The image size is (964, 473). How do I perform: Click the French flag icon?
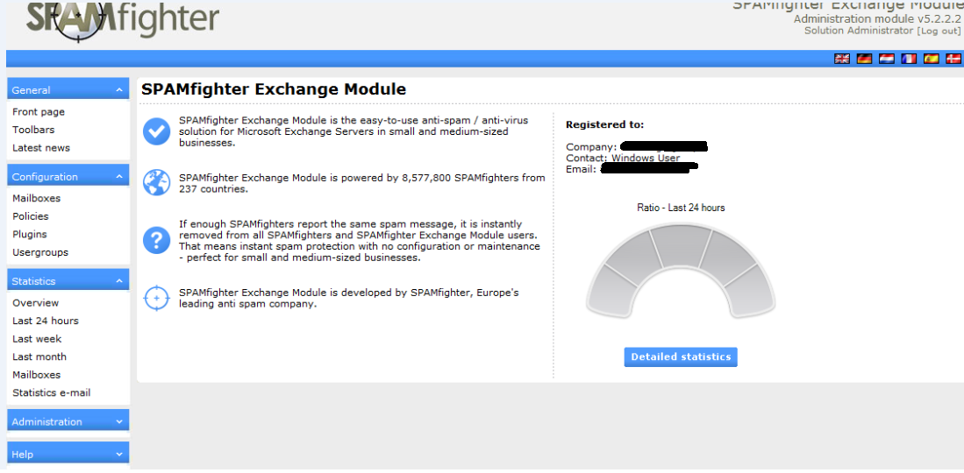tap(909, 59)
